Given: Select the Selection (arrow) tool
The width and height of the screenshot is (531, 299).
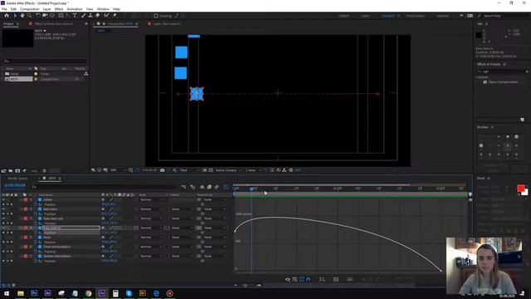Looking at the screenshot, I should coord(15,16).
